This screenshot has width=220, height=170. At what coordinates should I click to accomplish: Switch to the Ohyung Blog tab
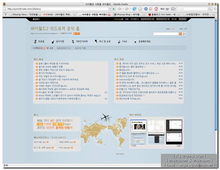[129, 15]
